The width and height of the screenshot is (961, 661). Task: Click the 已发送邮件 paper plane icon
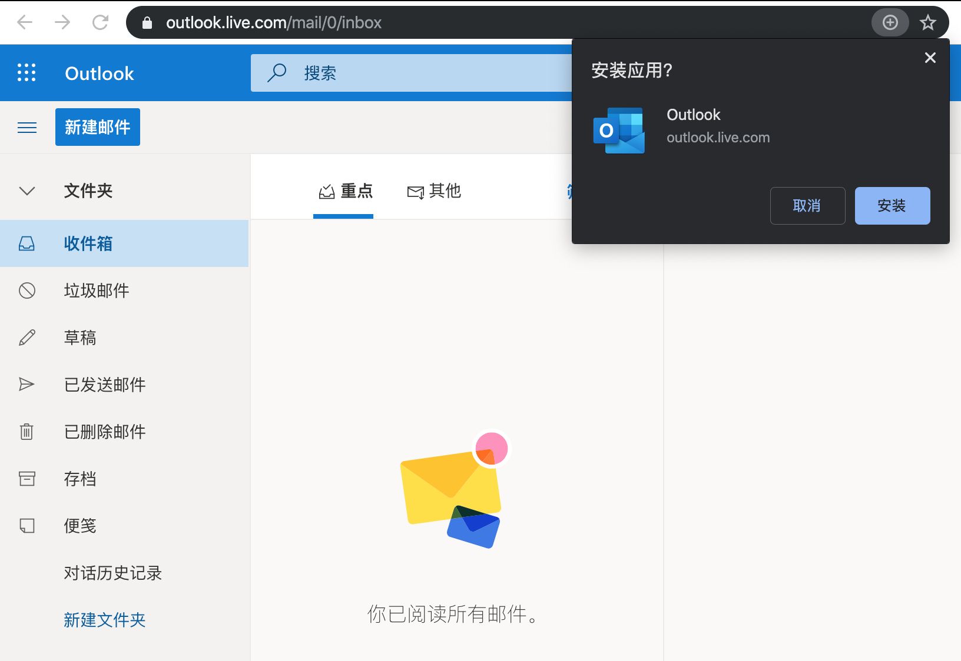click(27, 385)
